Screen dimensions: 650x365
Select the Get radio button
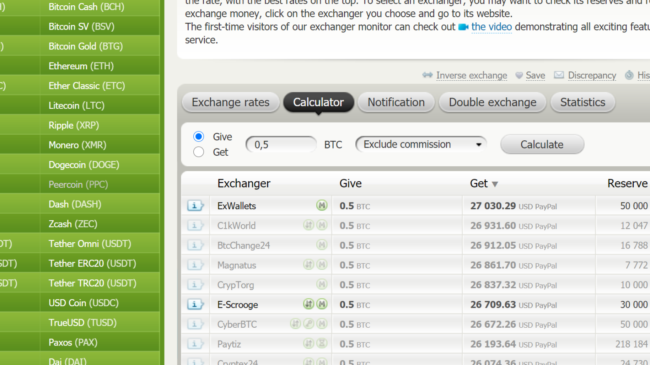(x=199, y=152)
